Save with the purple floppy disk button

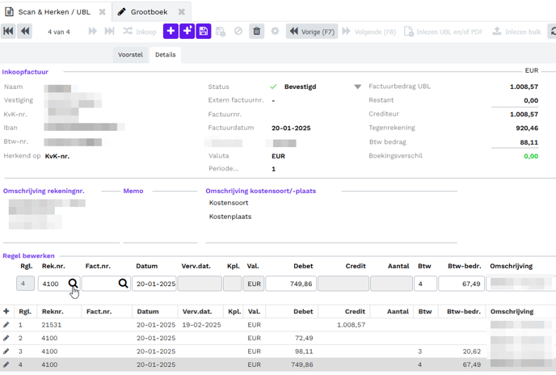coord(204,32)
